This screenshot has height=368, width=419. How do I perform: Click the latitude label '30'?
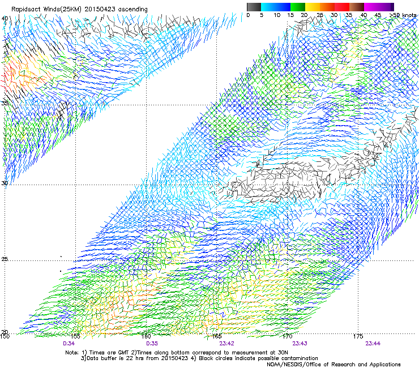[x=5, y=183]
